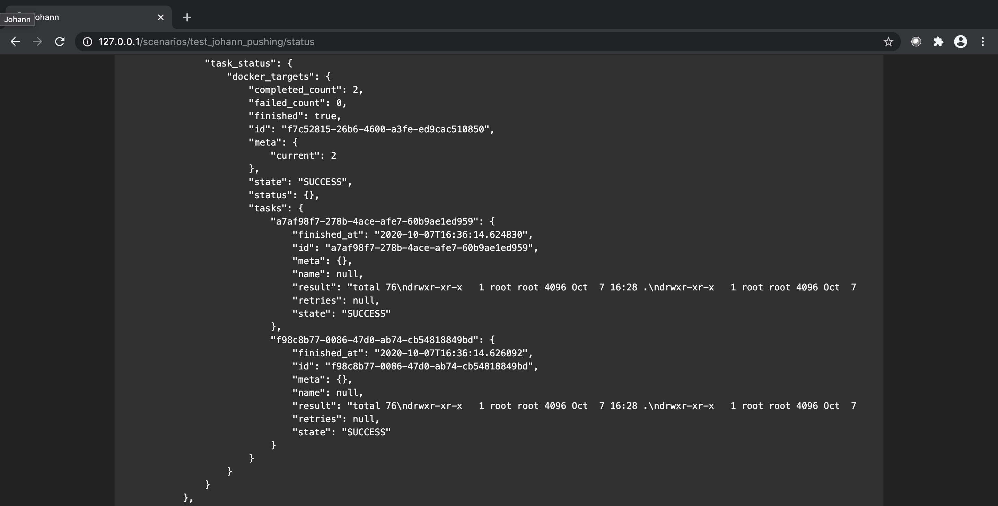Click the browser forward arrow
The image size is (998, 506).
37,42
